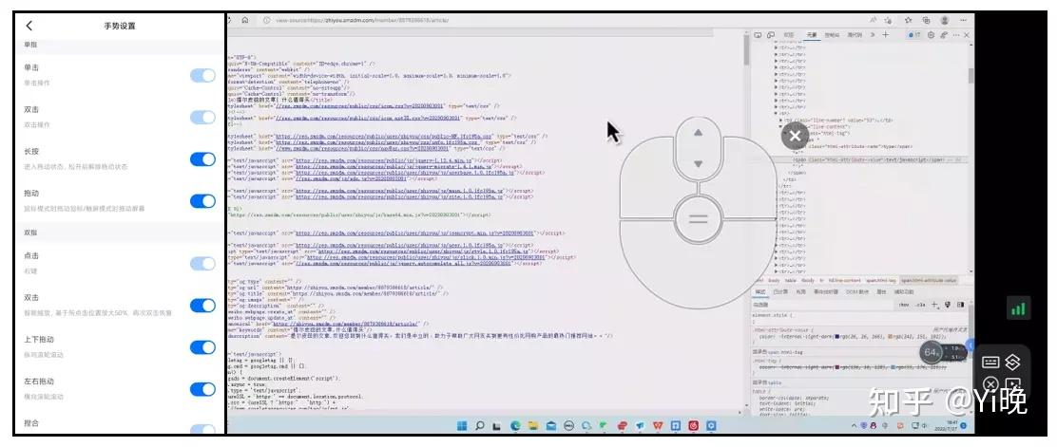Go back from the 手势设置 page
This screenshot has width=1057, height=447.
tap(29, 26)
